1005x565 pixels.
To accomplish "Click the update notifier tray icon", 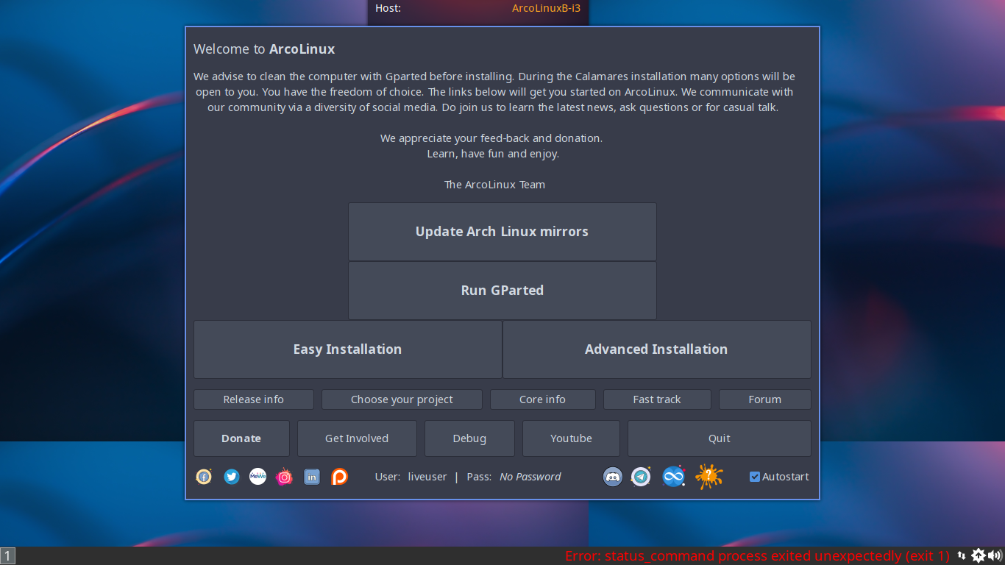I will [x=979, y=555].
